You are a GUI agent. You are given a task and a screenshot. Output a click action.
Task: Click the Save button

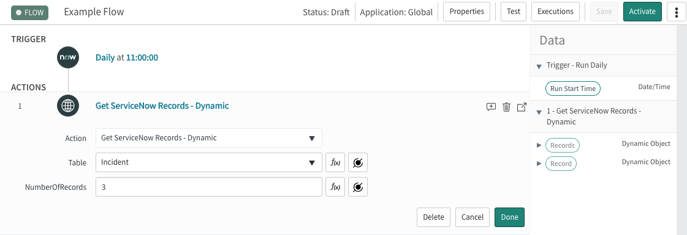coord(604,12)
